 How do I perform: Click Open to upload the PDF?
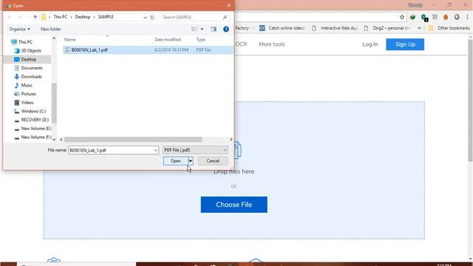[176, 161]
